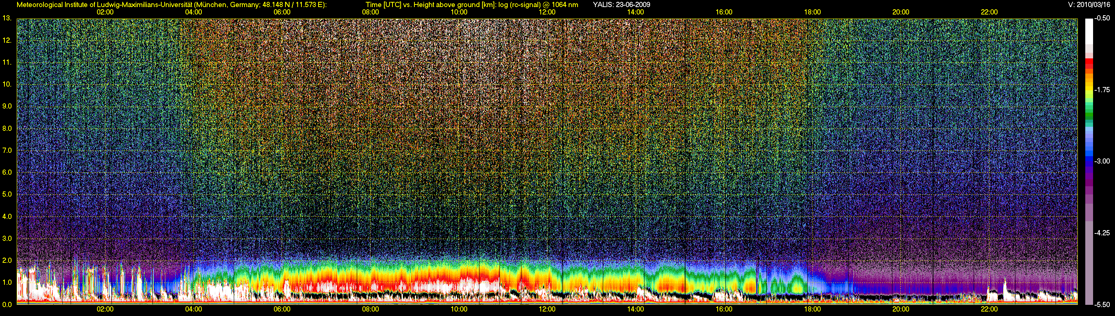The image size is (1115, 316).
Task: Click the 08:00 label on the bottom time axis
Action: click(x=371, y=309)
